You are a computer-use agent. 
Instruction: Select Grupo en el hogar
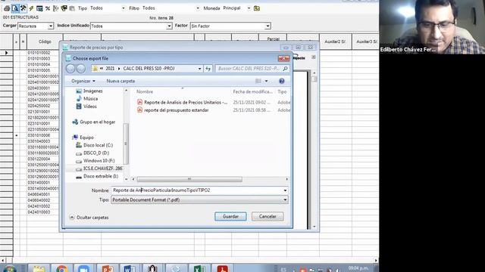pos(94,122)
